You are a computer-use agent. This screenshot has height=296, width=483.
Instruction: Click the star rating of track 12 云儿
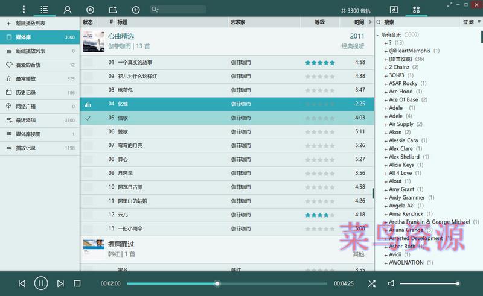320,215
